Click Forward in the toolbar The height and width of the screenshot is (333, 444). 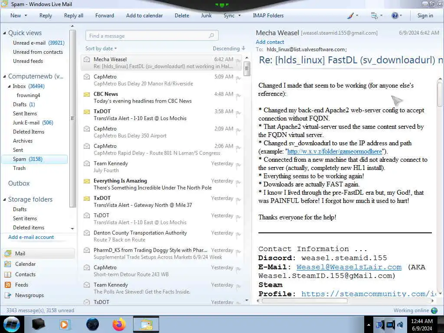click(104, 16)
